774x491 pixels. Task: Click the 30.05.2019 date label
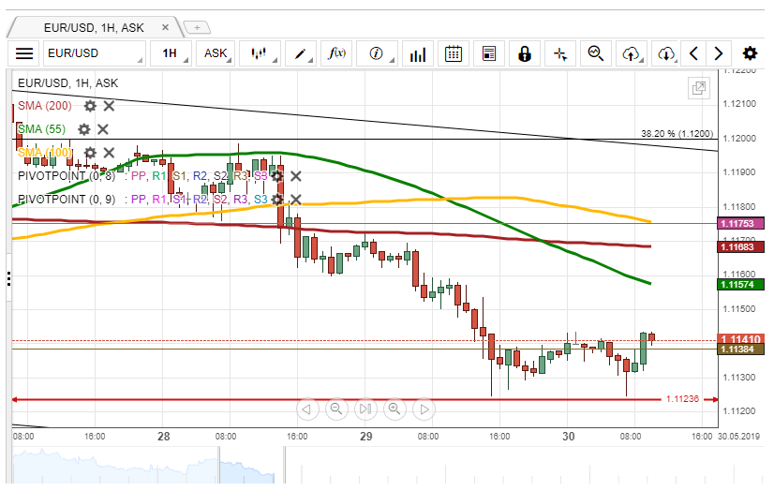(739, 437)
